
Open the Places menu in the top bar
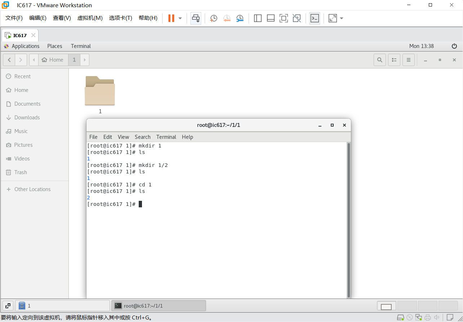click(x=55, y=46)
